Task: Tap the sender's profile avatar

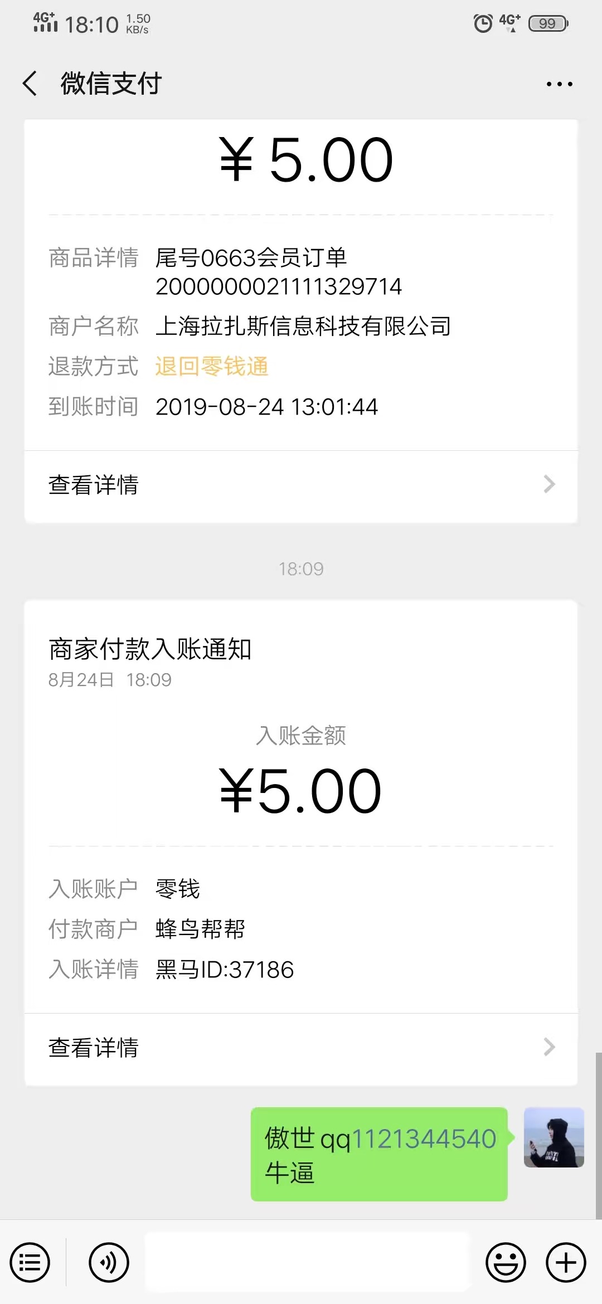Action: 554,1137
